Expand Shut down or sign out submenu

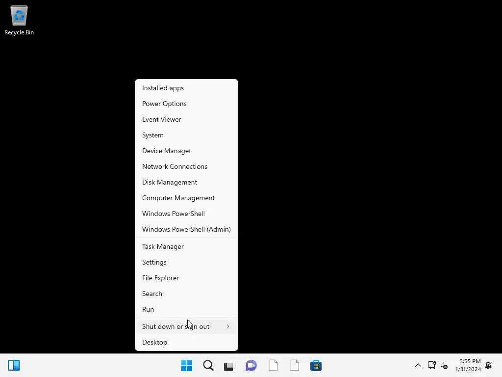pos(186,326)
